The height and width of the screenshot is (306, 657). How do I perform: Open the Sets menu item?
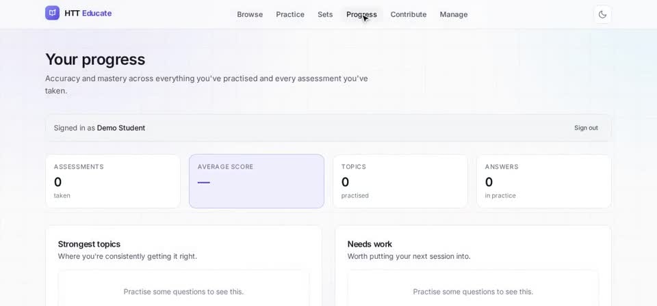coord(325,14)
